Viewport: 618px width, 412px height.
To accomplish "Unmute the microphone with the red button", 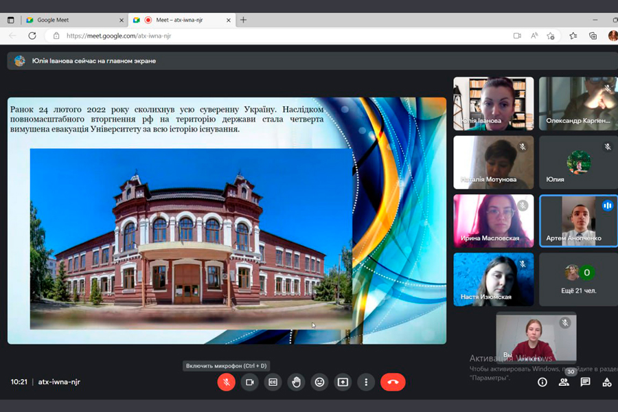I will [227, 382].
